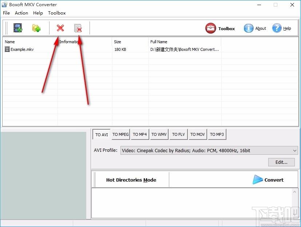
Task: Choose the TO FLV tab
Action: pyautogui.click(x=178, y=134)
